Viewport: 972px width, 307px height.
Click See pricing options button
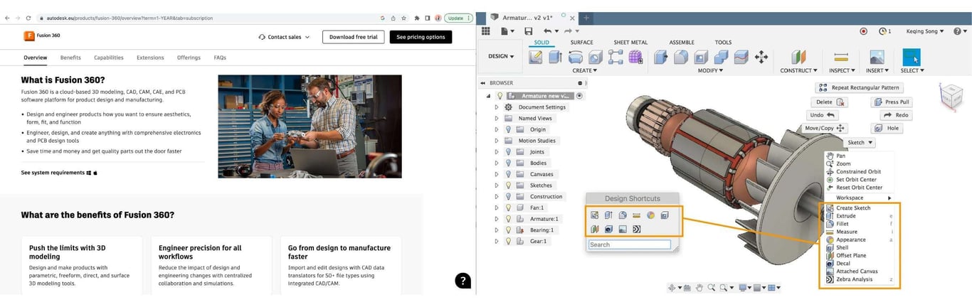421,37
